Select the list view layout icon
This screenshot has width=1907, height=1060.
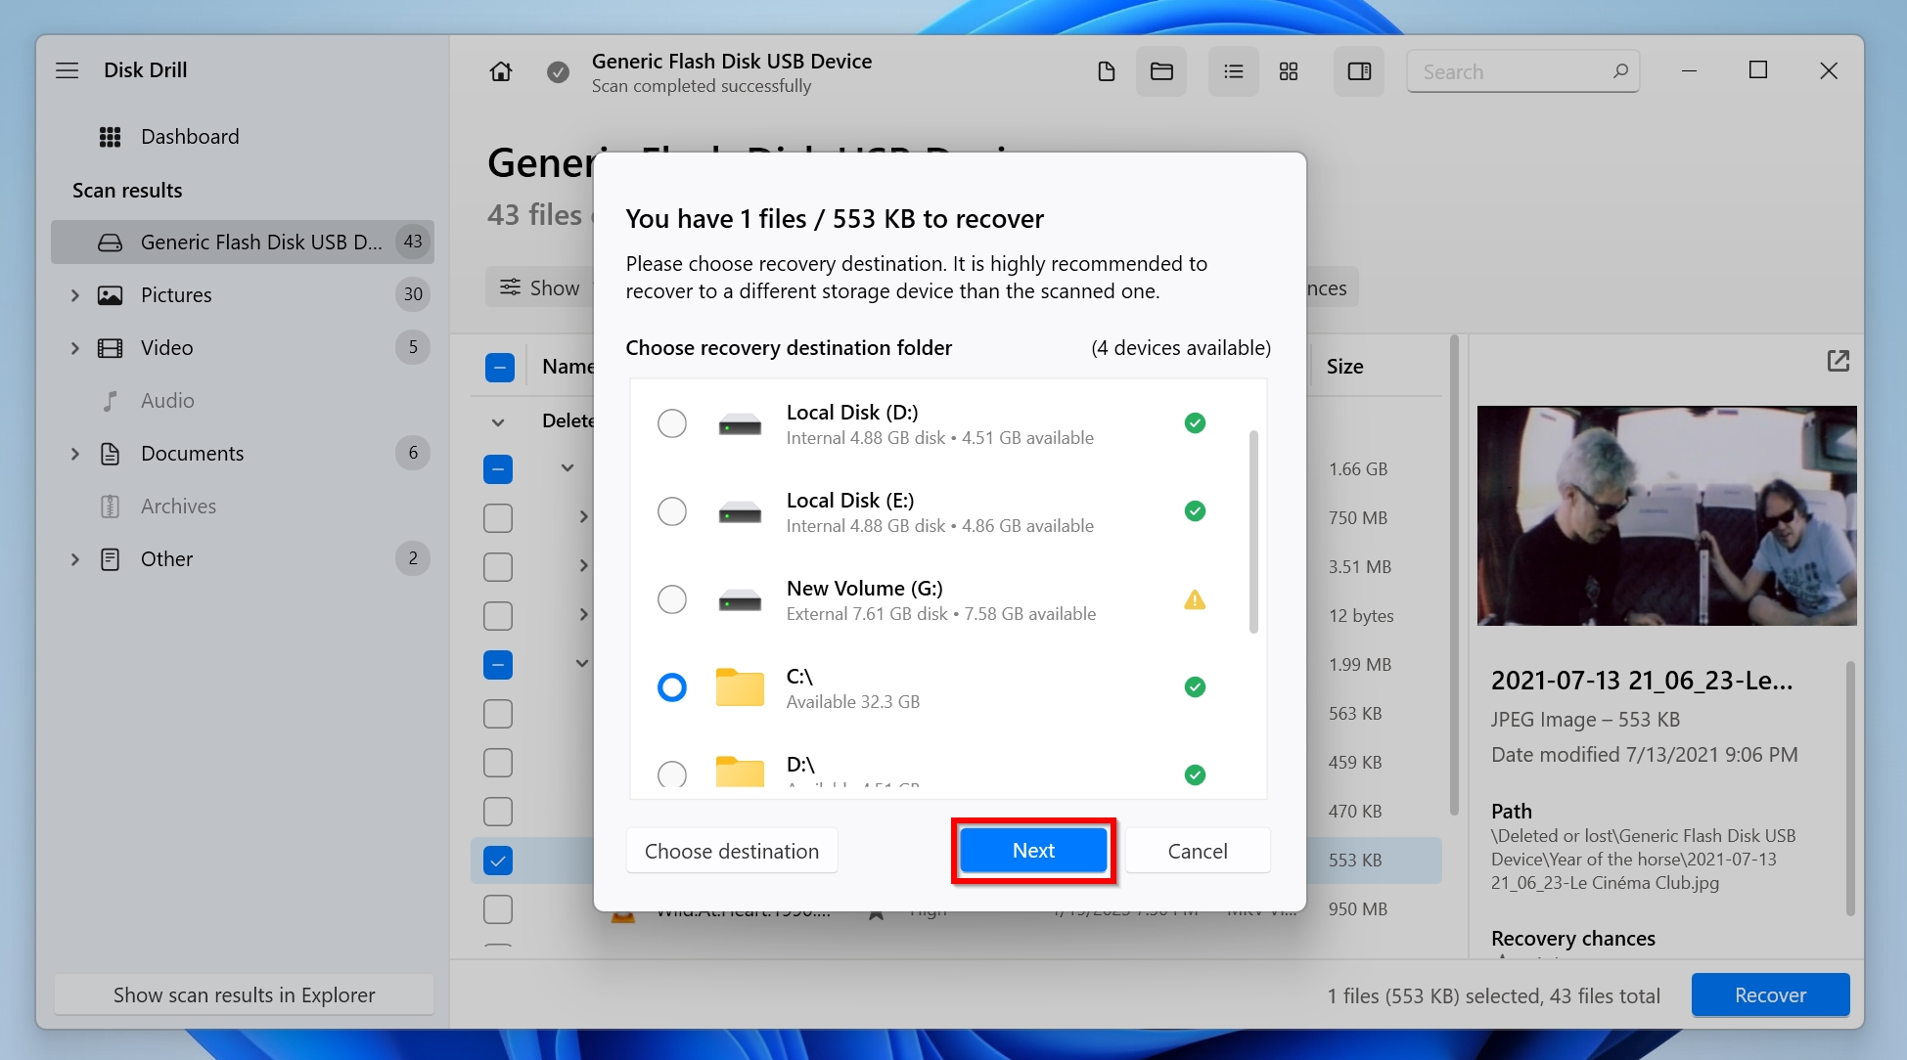coord(1234,71)
